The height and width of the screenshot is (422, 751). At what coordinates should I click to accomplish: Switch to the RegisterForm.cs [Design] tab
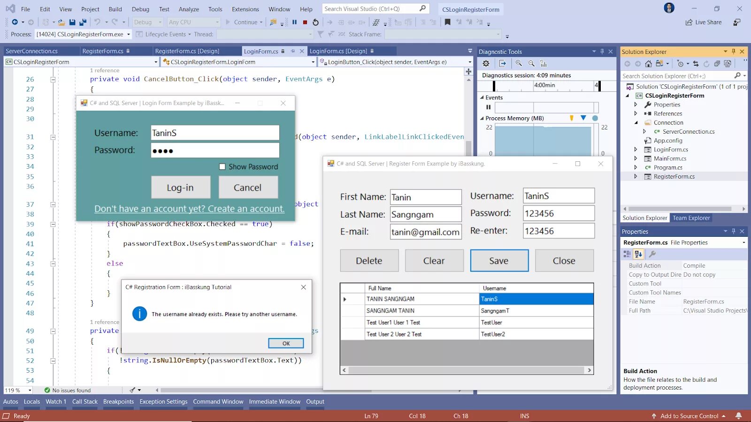coord(187,51)
